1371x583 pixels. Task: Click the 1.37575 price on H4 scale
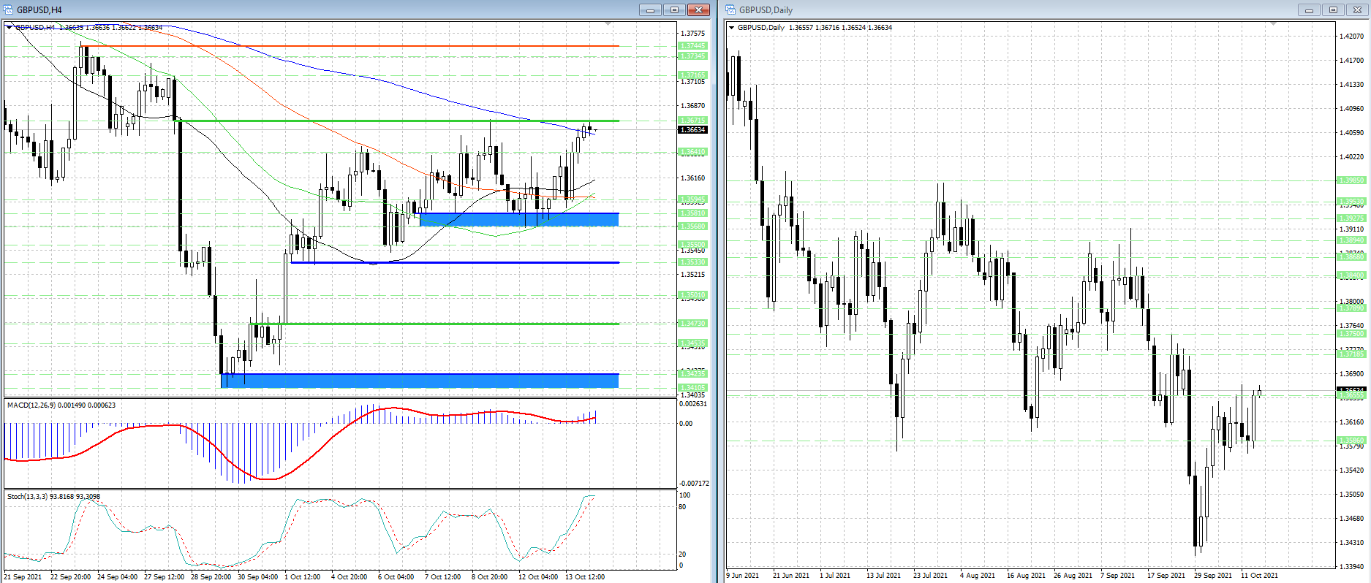click(x=692, y=34)
